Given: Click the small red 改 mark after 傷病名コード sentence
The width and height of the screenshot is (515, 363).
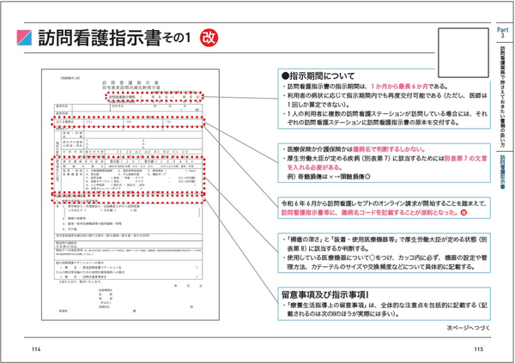Looking at the screenshot, I should [x=463, y=213].
